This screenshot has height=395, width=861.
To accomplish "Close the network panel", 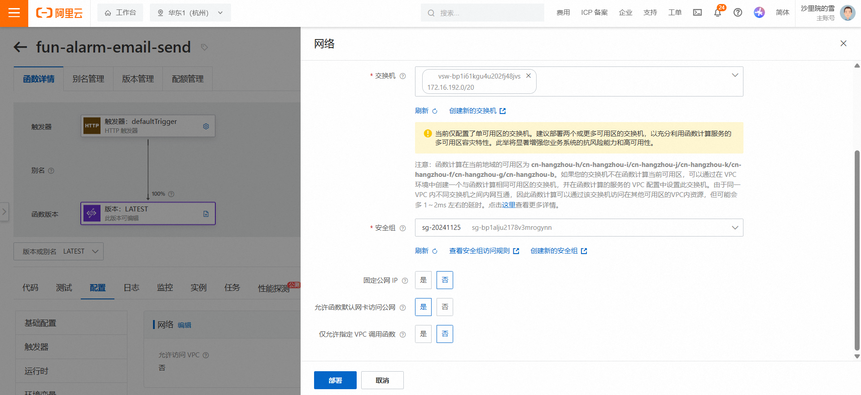I will [844, 44].
